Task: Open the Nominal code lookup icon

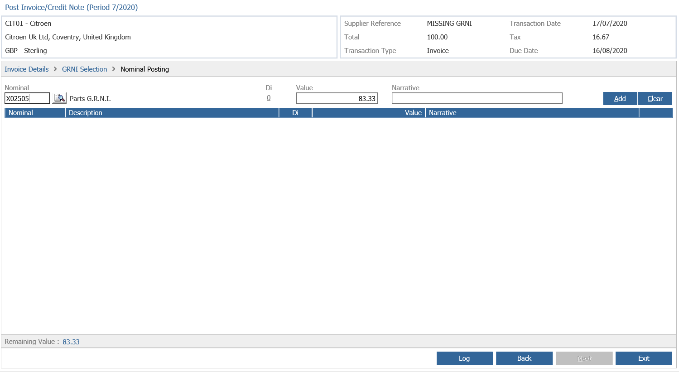Action: tap(59, 98)
